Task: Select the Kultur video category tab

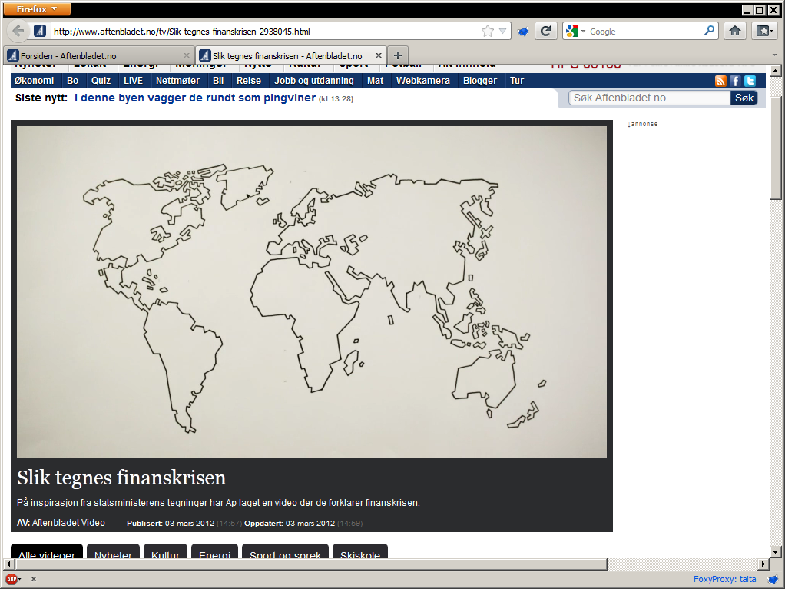Action: pos(165,552)
